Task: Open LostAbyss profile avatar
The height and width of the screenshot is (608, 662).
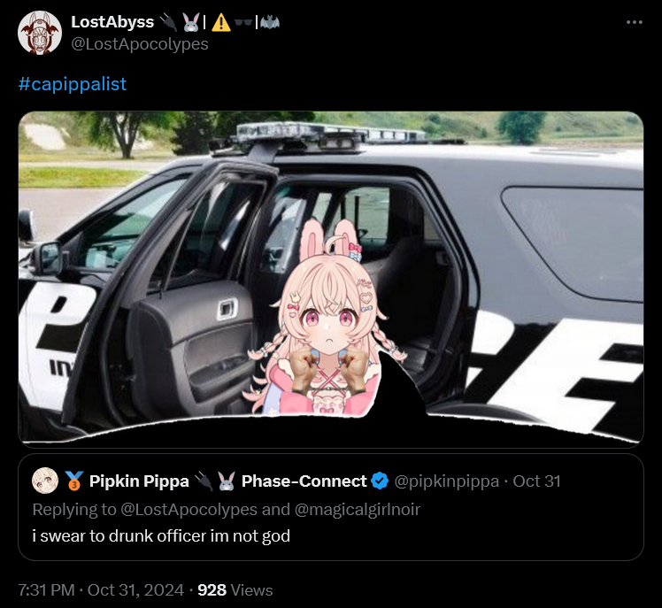Action: [40, 33]
